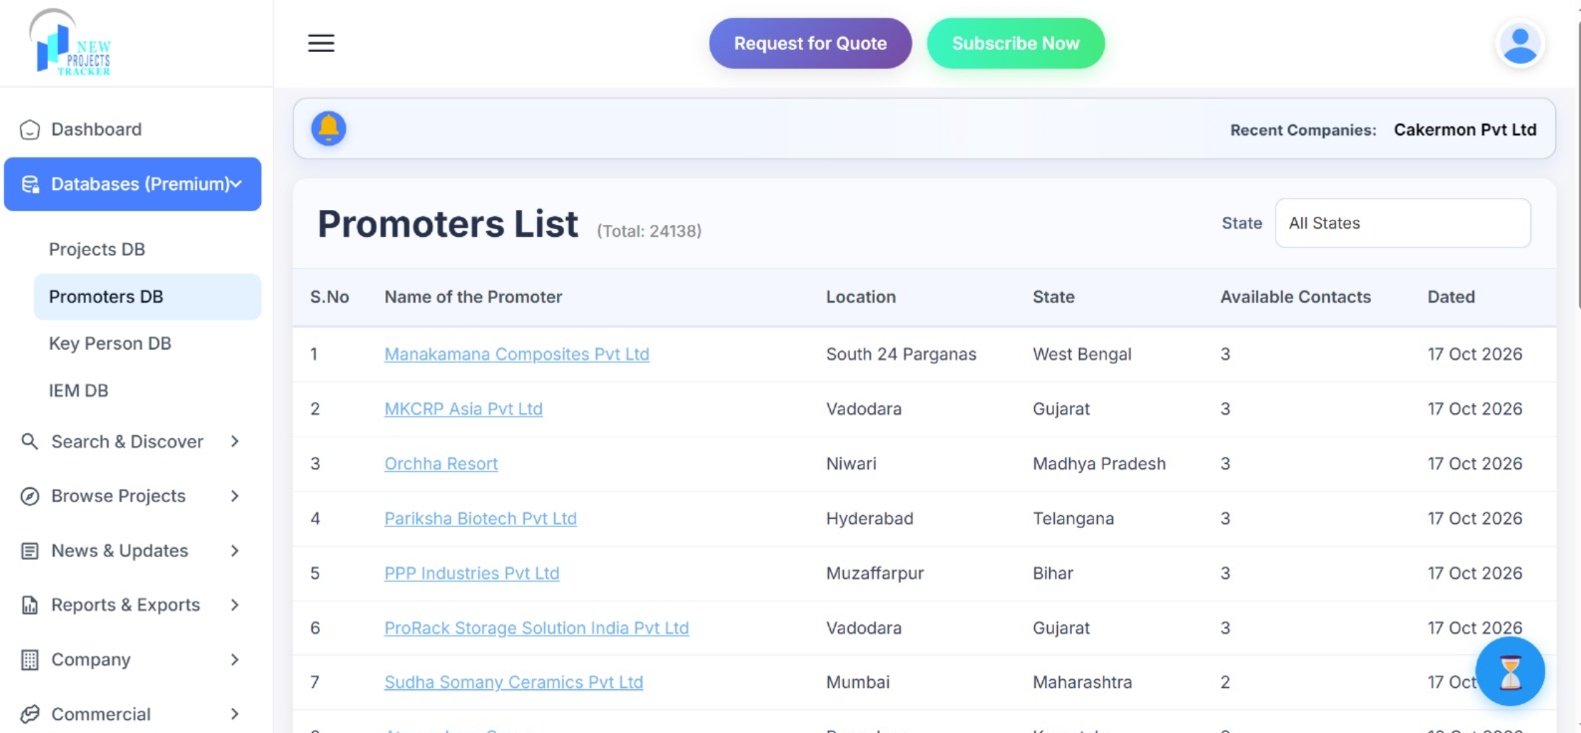
Task: Open the user profile avatar
Action: click(x=1519, y=44)
